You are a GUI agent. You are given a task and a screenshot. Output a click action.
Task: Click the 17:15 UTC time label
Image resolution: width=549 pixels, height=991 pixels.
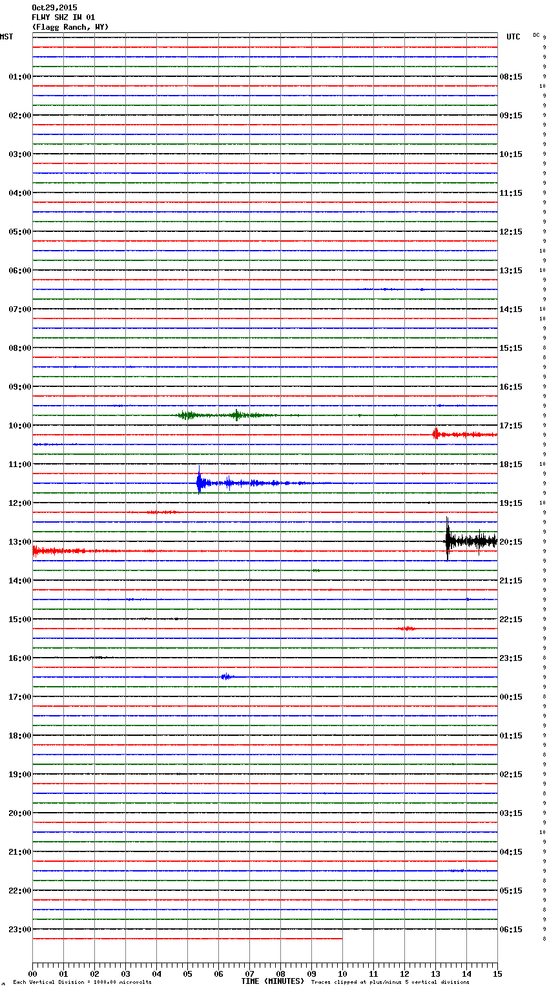point(511,426)
